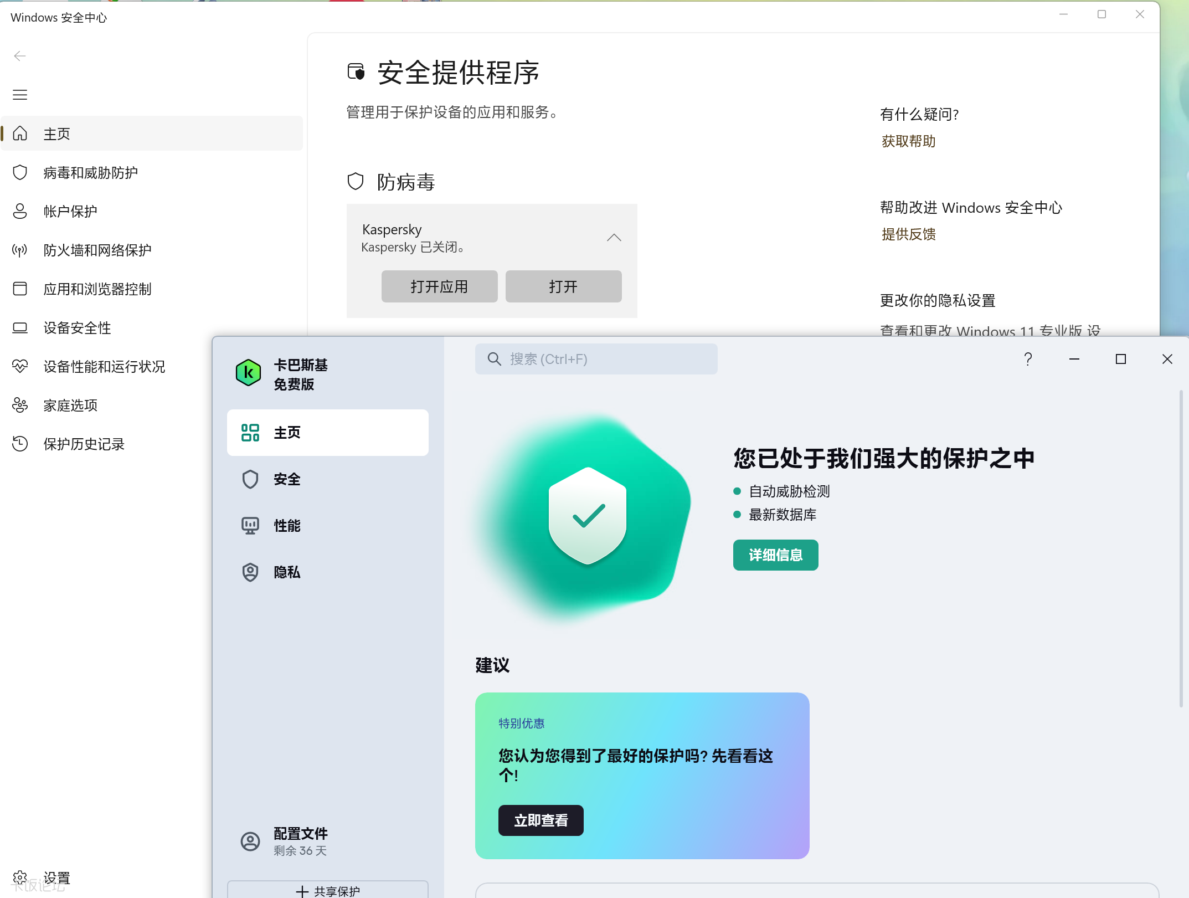Image resolution: width=1189 pixels, height=898 pixels.
Task: Click the 剩余 36 天 text
Action: (x=300, y=851)
